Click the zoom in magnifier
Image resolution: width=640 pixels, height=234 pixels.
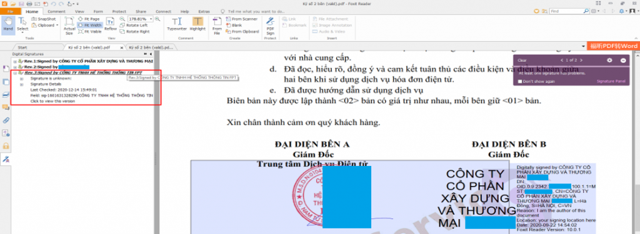[157, 19]
